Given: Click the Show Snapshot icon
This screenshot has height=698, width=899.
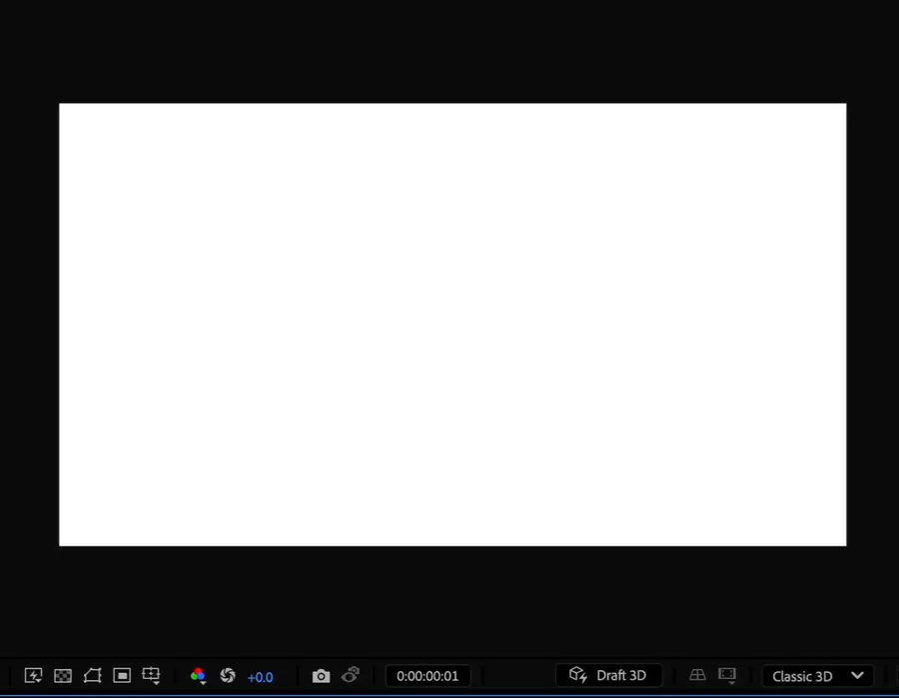Looking at the screenshot, I should 351,675.
